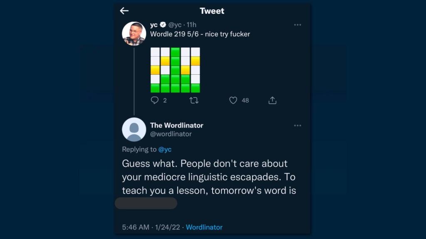Viewport: 426px width, 239px height.
Task: Retweet yc's Wordle 219 tweet
Action: pyautogui.click(x=194, y=100)
